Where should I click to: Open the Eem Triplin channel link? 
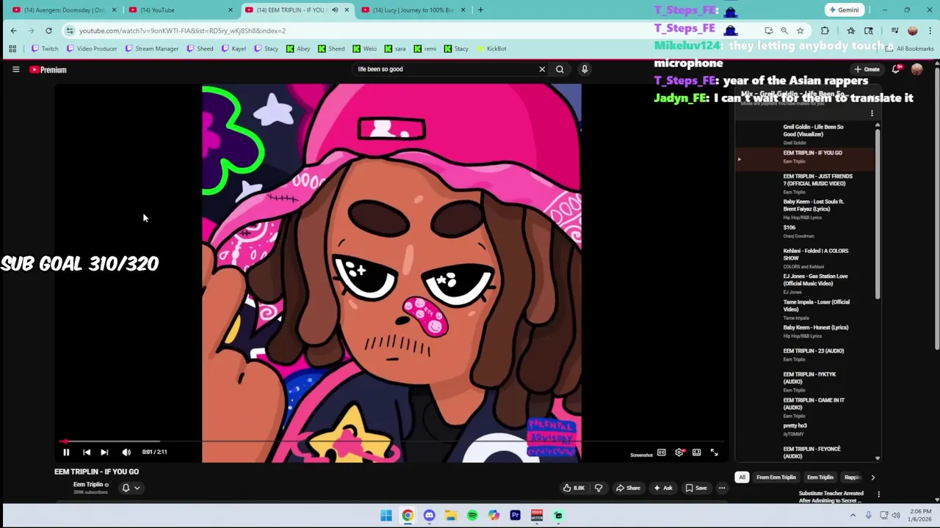[88, 484]
